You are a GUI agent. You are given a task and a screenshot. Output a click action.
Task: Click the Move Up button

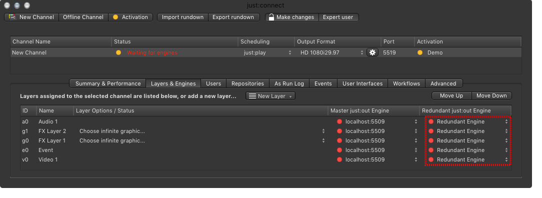point(451,95)
